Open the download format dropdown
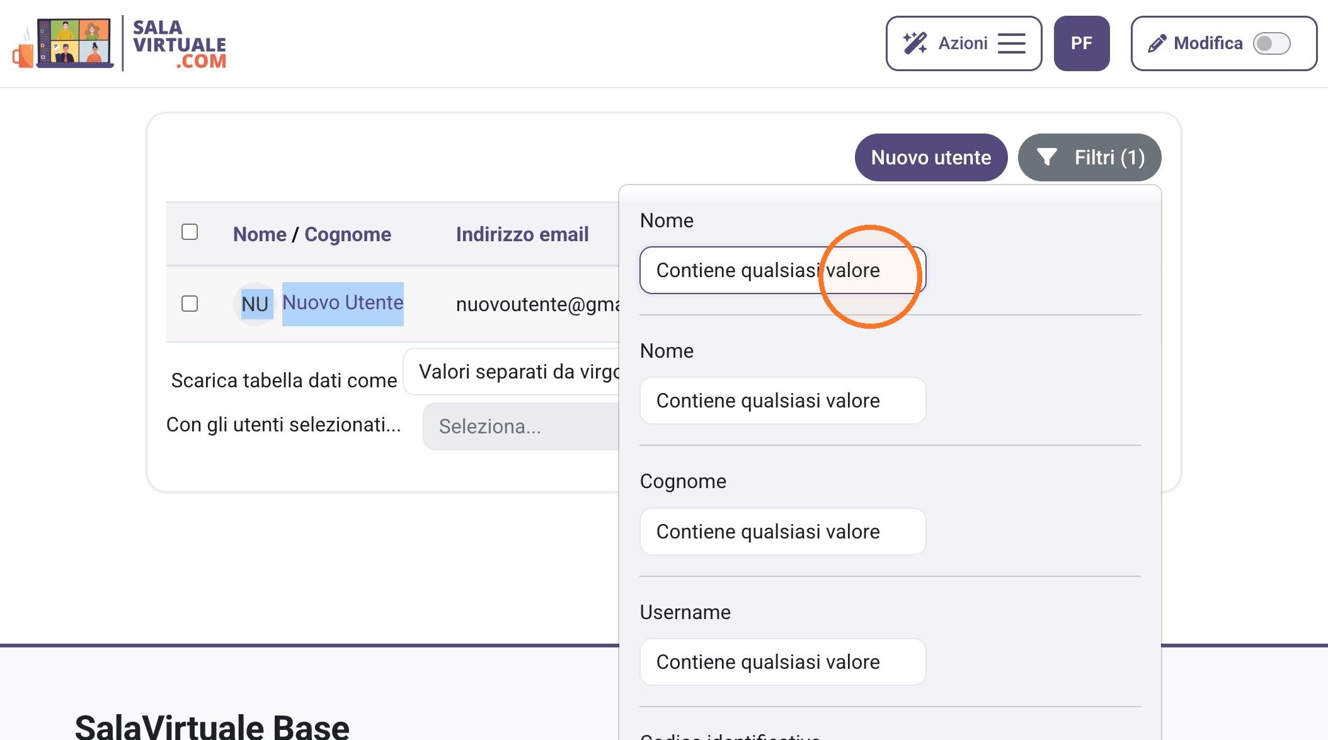Image resolution: width=1328 pixels, height=740 pixels. pos(512,372)
